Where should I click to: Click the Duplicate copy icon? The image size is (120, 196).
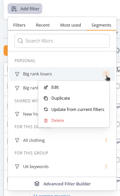click(x=46, y=98)
